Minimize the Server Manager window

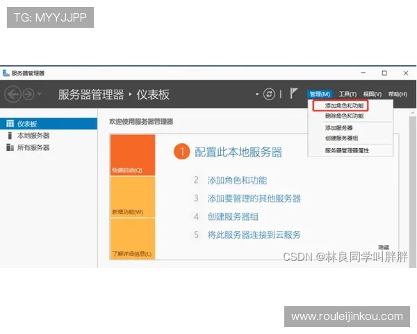363,73
